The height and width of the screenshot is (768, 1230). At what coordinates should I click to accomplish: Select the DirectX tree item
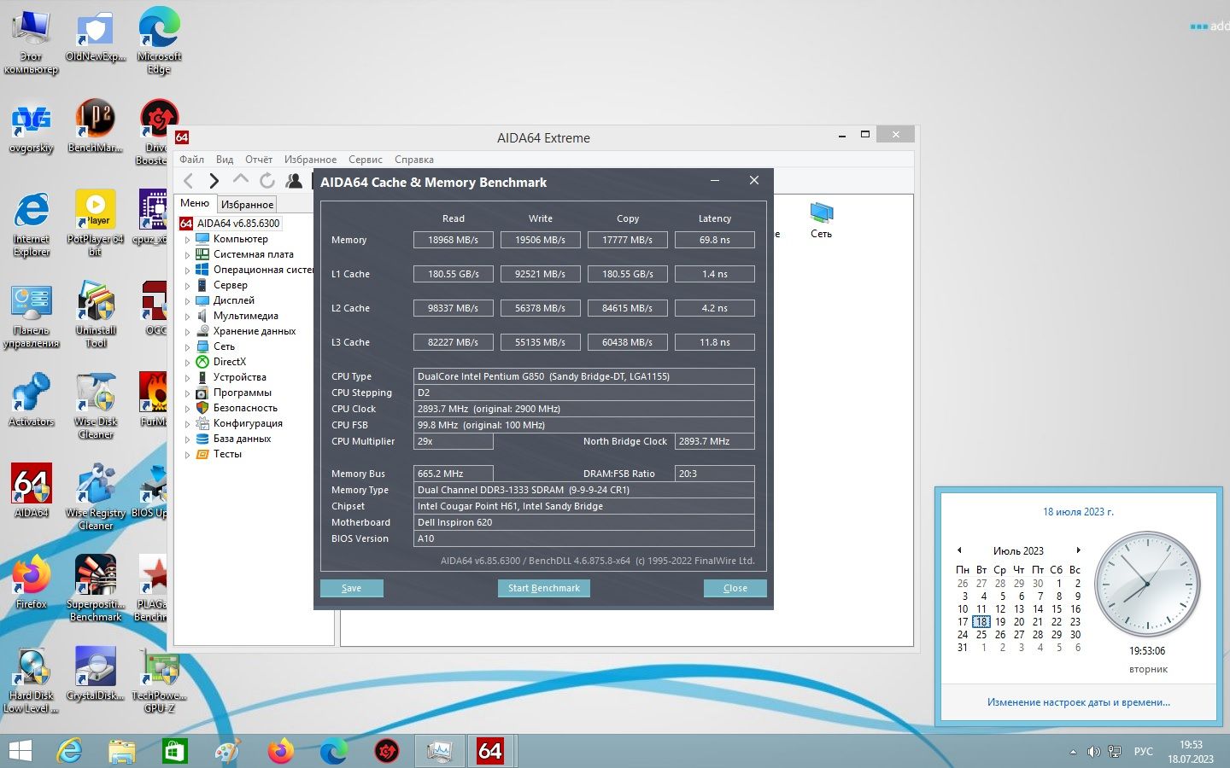tap(229, 362)
